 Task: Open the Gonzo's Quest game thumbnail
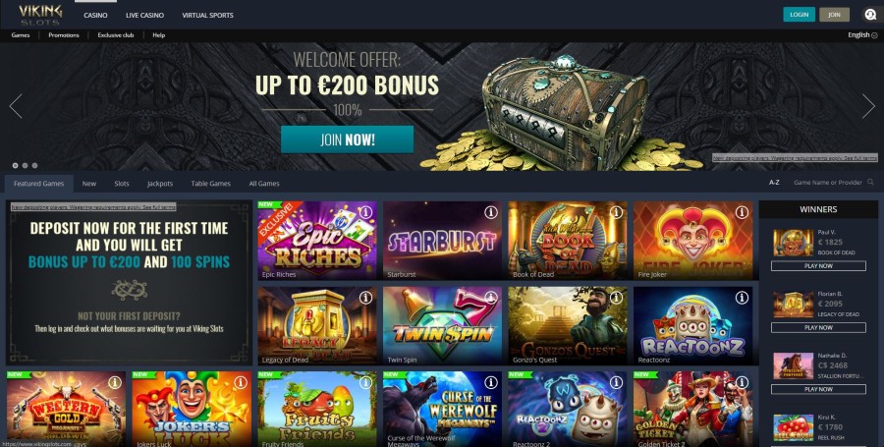tap(567, 326)
